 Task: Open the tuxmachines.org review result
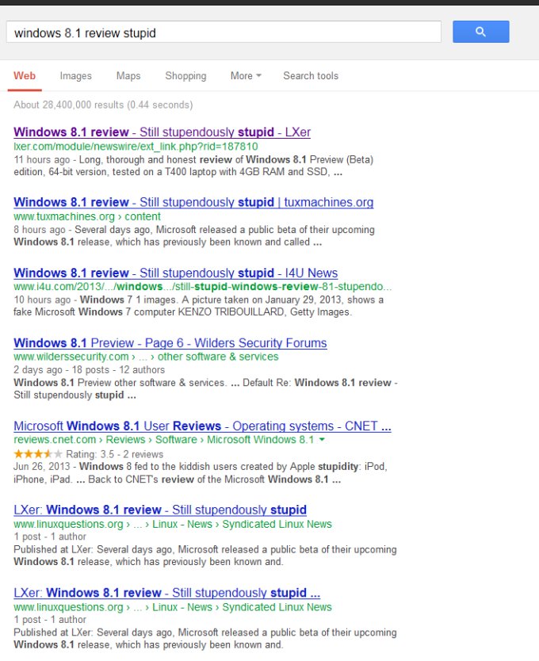(x=193, y=202)
